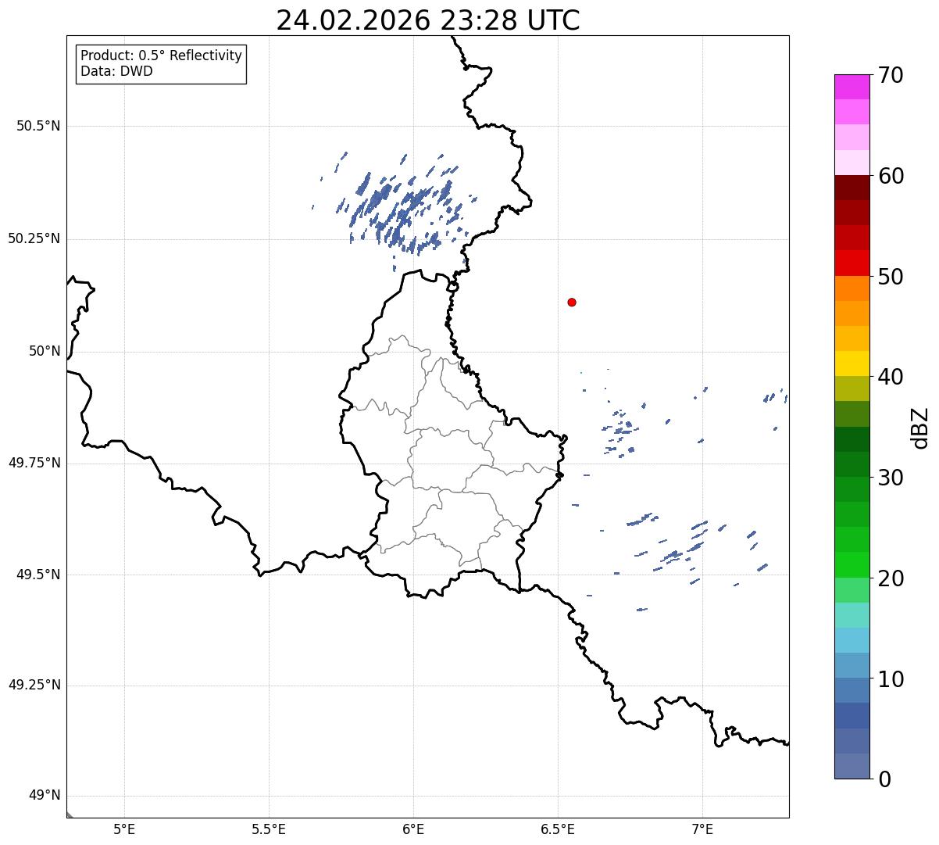The height and width of the screenshot is (845, 939).
Task: Click the 49.25°N latitude axis label
Action: 34,686
